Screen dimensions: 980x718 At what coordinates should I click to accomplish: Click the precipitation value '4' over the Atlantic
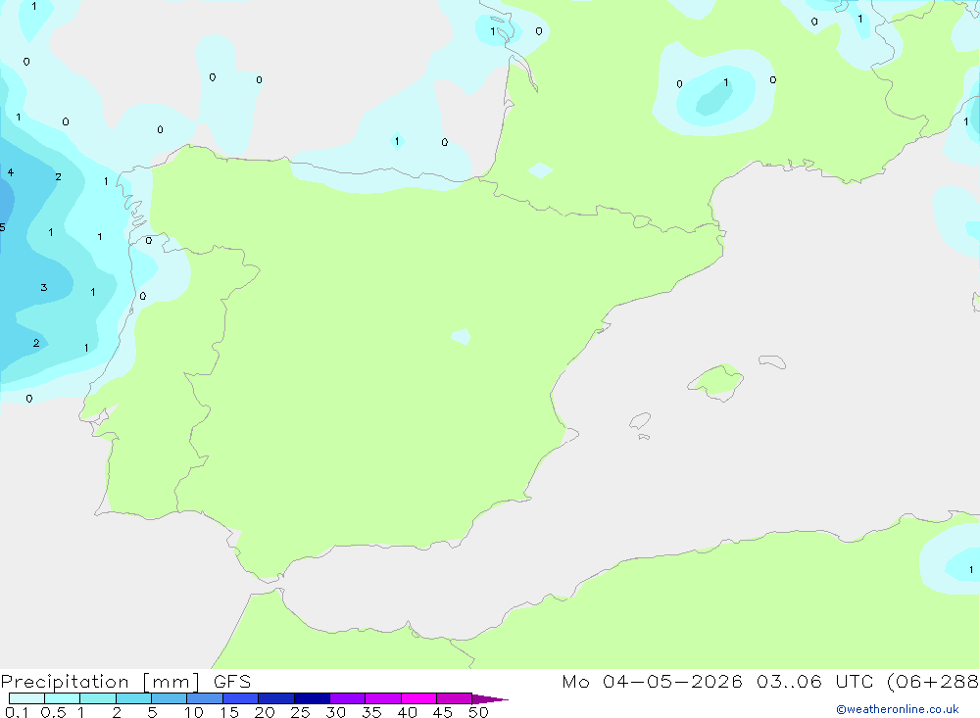(x=11, y=172)
